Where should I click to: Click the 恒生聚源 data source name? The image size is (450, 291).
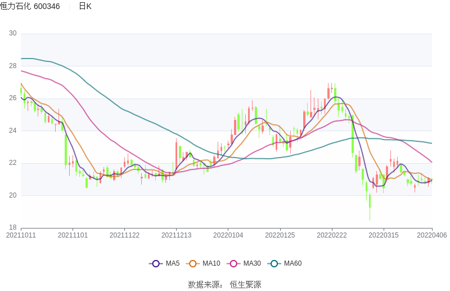(x=246, y=285)
